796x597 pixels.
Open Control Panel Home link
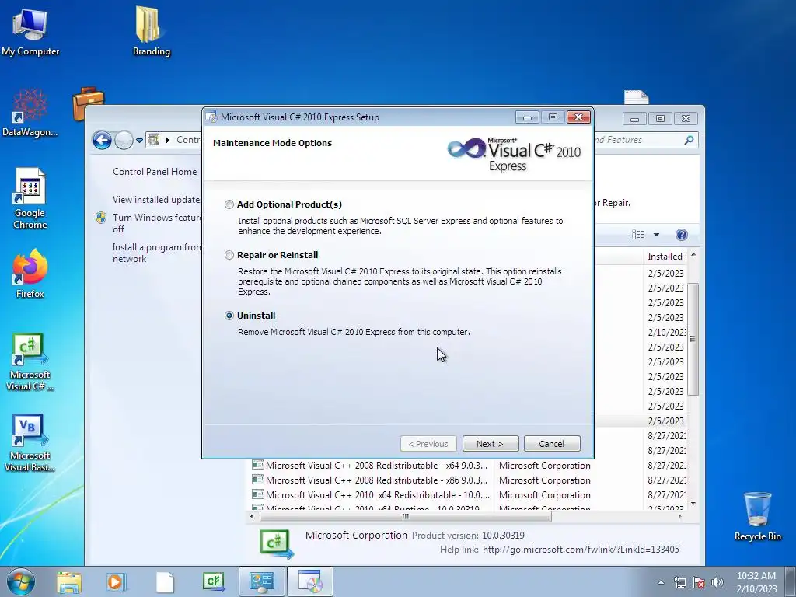pyautogui.click(x=155, y=172)
